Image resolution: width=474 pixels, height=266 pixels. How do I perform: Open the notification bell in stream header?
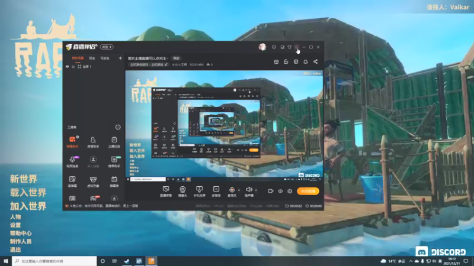[x=306, y=61]
